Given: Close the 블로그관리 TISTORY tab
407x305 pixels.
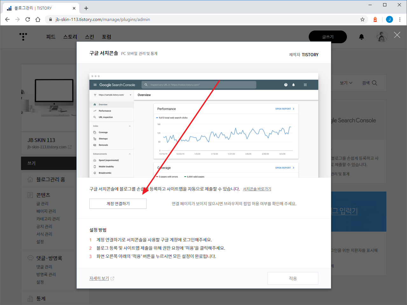Looking at the screenshot, I should point(74,8).
